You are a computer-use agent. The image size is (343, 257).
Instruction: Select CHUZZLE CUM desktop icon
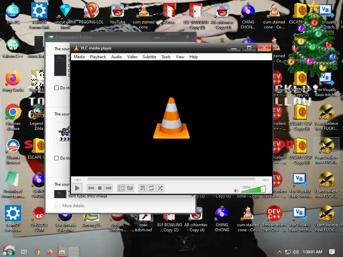pyautogui.click(x=39, y=219)
